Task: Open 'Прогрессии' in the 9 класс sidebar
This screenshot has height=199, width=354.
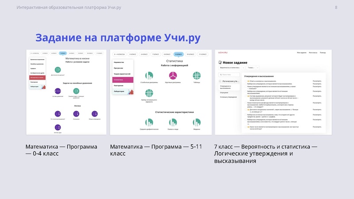Action: coord(123,68)
